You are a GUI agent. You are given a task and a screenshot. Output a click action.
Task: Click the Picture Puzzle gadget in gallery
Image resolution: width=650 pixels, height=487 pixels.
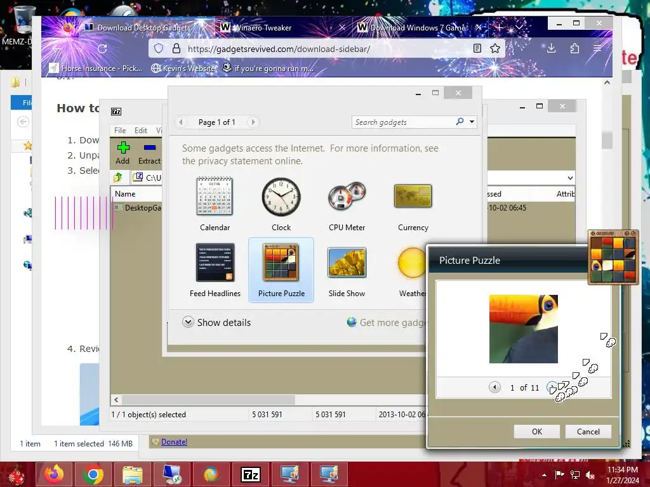pos(281,269)
